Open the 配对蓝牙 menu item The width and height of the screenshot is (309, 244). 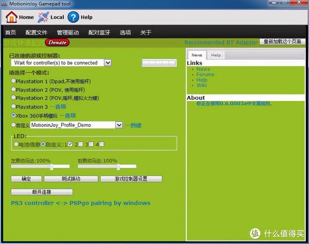[99, 32]
